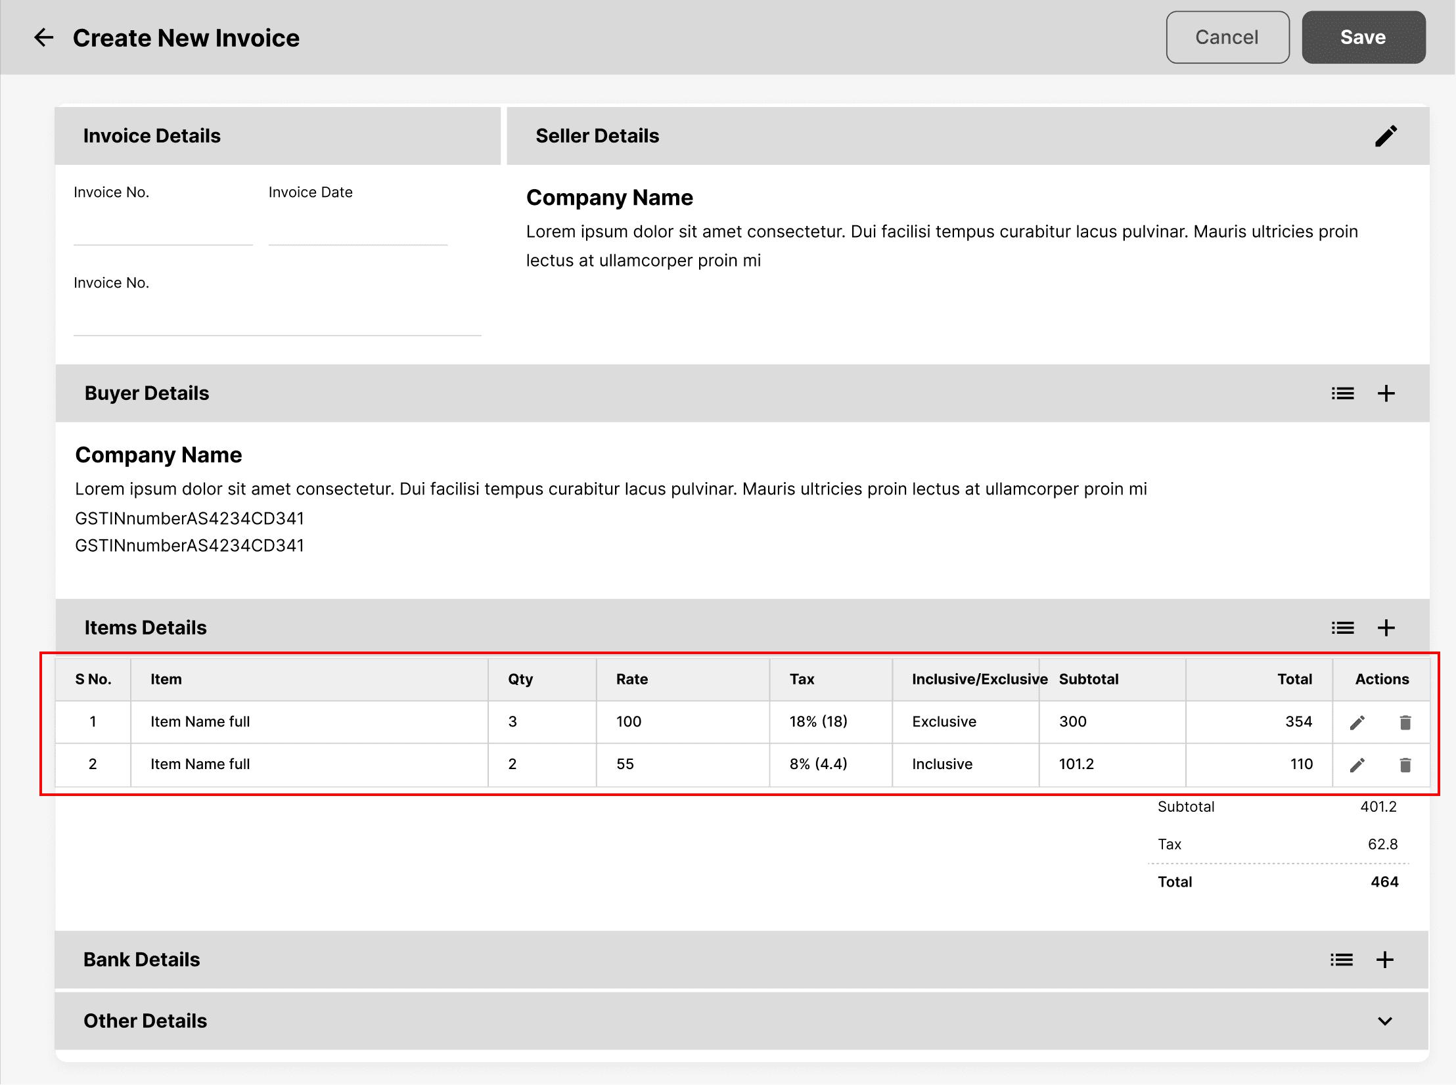Add a new buyer with plus icon
The image size is (1456, 1085).
click(1386, 393)
